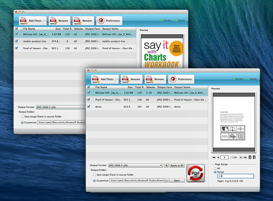Toggle select-all checkbox in back window header
273x201 pixels.
coord(17,29)
